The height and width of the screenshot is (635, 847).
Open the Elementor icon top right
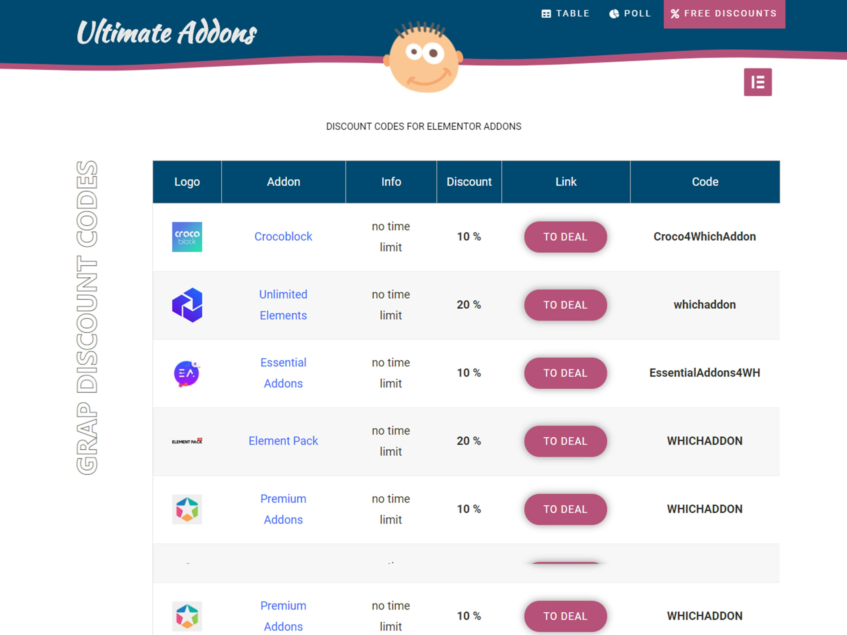758,82
